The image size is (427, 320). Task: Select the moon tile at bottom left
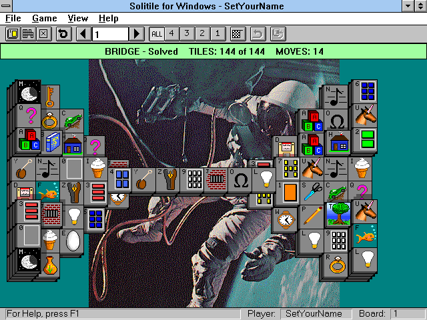click(29, 259)
